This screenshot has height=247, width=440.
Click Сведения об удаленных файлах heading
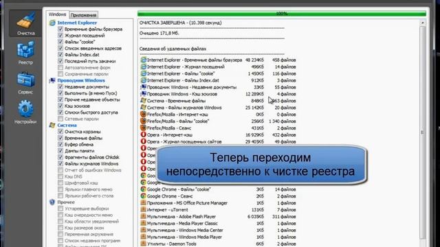click(x=173, y=49)
